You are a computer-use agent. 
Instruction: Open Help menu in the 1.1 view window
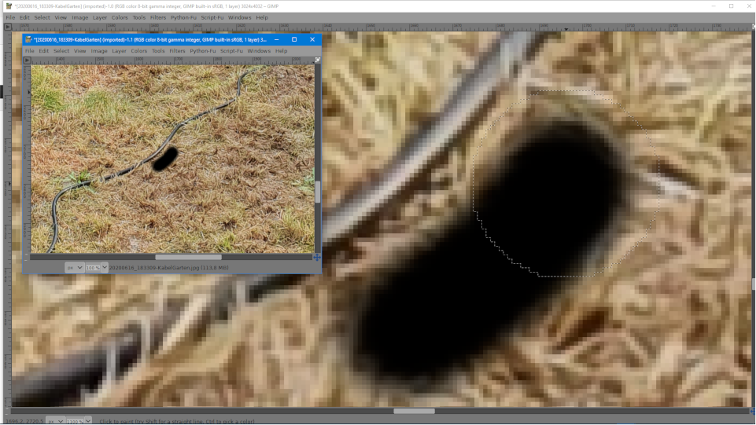(x=281, y=51)
